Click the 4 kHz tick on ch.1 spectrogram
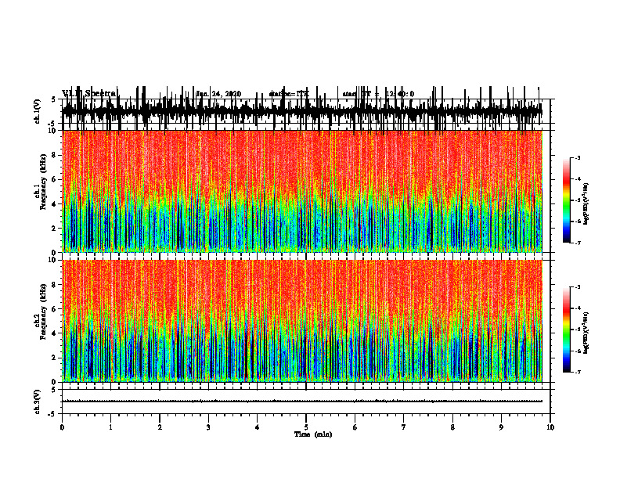 coord(55,204)
